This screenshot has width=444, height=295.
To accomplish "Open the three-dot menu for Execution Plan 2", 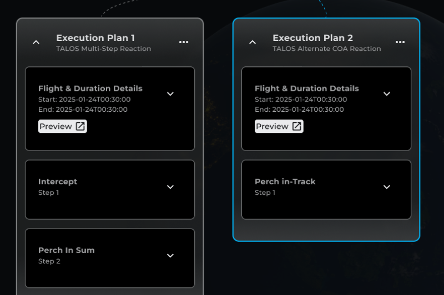I will pyautogui.click(x=400, y=42).
